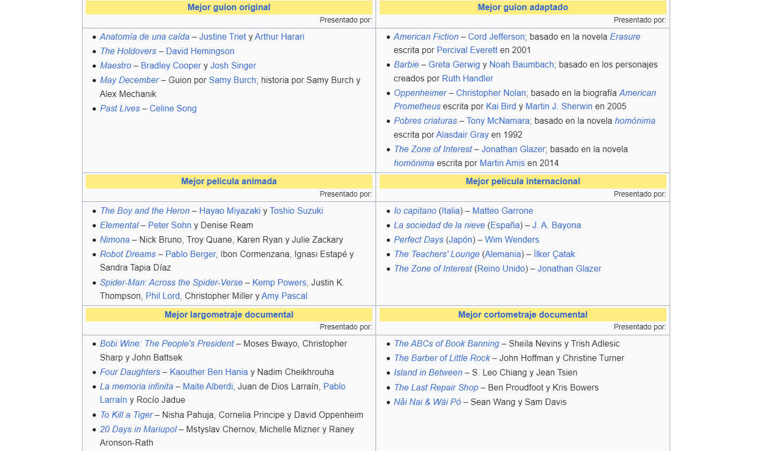Screen dimensions: 758x451
Task: Click the Martin J. Sherwin link
Action: click(559, 107)
